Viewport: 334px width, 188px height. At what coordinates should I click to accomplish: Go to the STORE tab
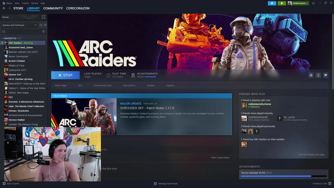pyautogui.click(x=18, y=8)
